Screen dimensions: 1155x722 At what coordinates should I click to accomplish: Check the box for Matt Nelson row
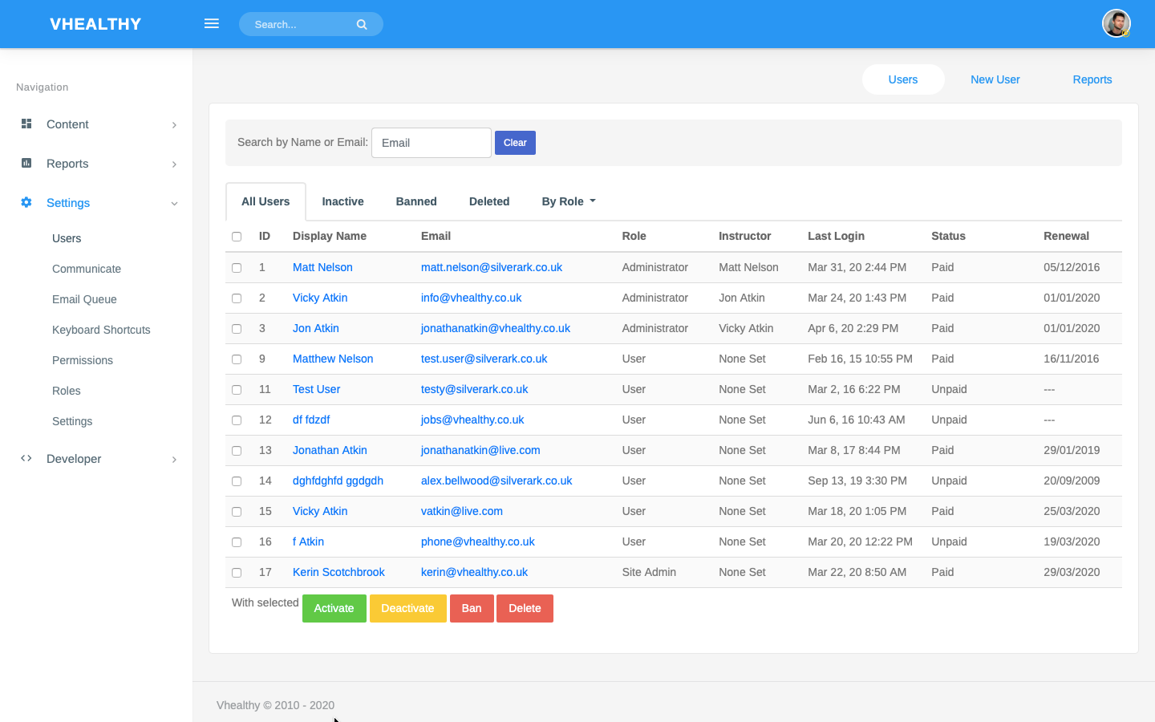click(x=237, y=268)
